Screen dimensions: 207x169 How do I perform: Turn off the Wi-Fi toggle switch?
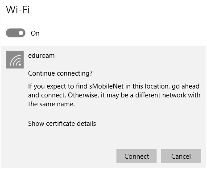pyautogui.click(x=16, y=33)
